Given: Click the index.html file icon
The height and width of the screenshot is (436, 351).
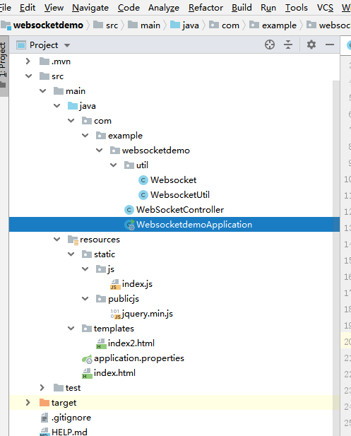Looking at the screenshot, I should [87, 373].
